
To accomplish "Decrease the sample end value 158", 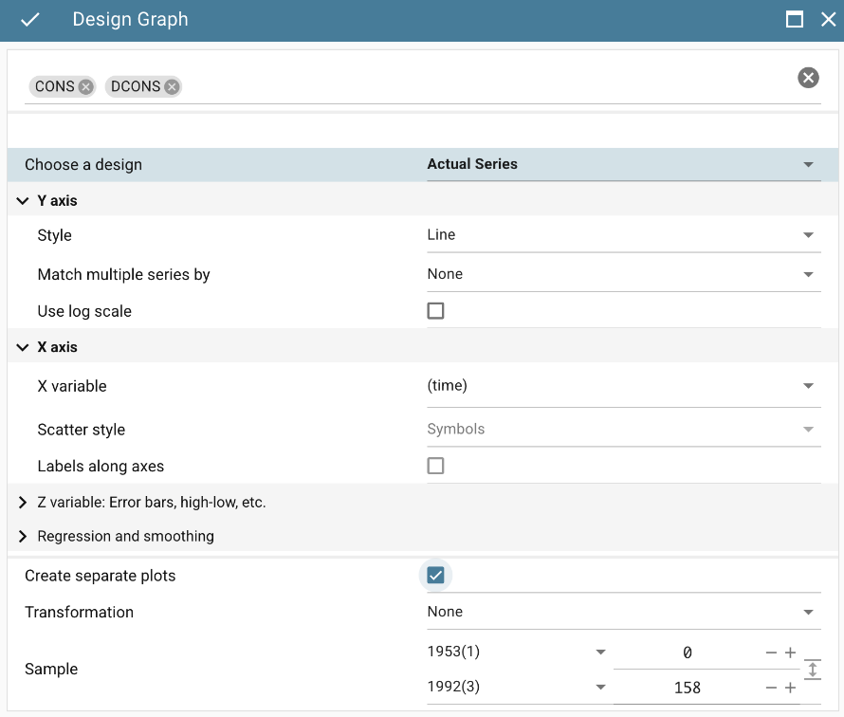I will pos(771,688).
